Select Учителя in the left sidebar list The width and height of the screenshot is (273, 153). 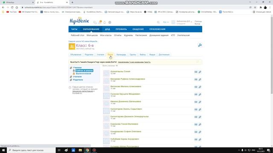(x=77, y=76)
